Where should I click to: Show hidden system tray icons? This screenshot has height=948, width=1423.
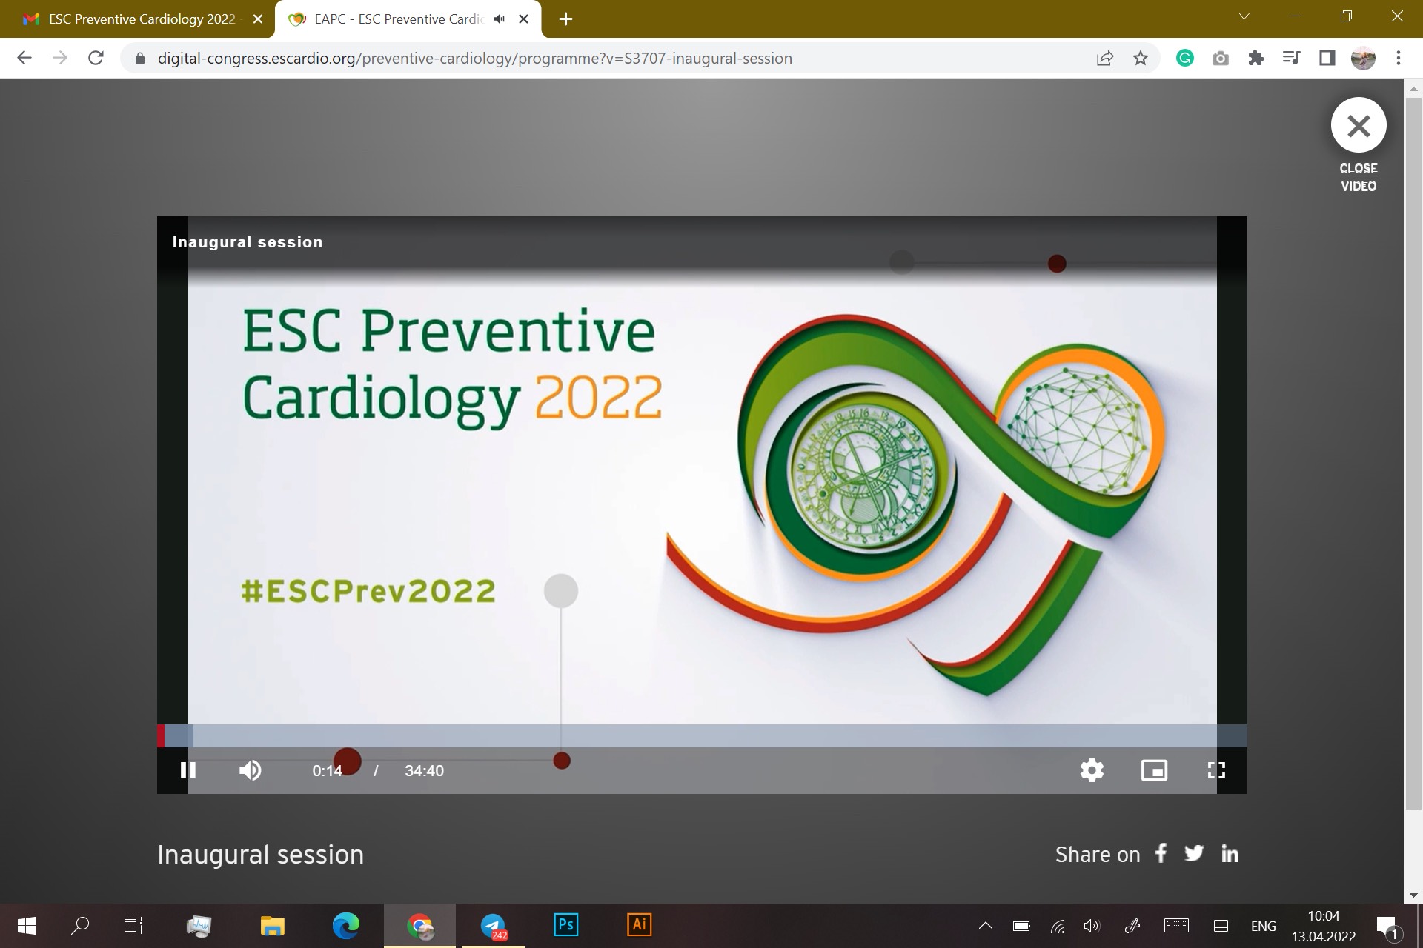coord(986,926)
